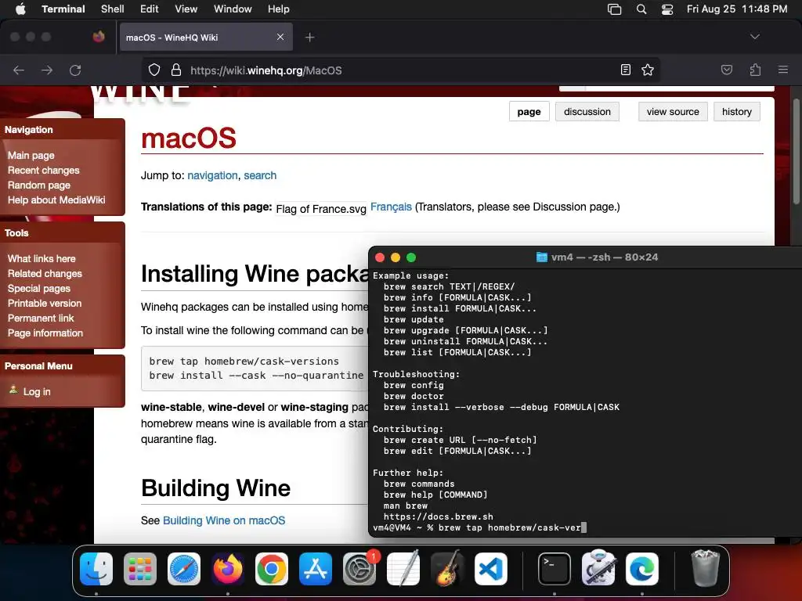Open Finder from the dock
This screenshot has width=802, height=601.
coord(96,569)
